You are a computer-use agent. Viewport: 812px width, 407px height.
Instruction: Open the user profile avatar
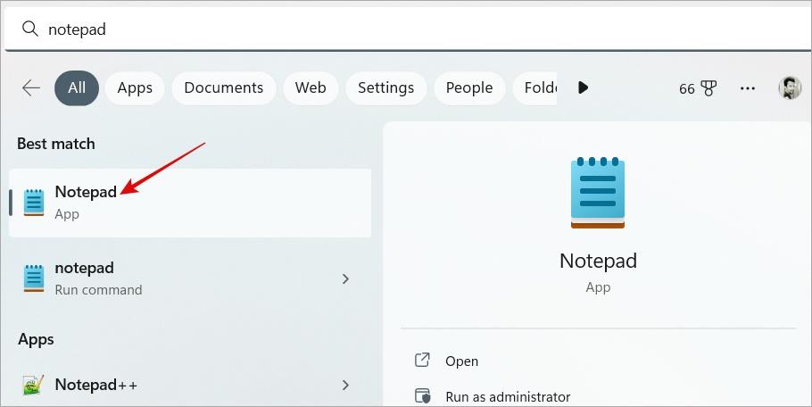[x=790, y=88]
